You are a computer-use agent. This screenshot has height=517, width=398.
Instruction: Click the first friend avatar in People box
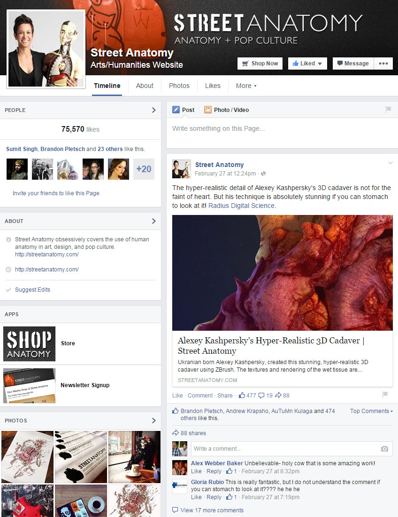click(17, 169)
